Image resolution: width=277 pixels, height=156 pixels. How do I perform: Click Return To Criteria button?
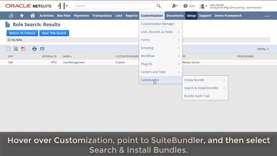22,33
